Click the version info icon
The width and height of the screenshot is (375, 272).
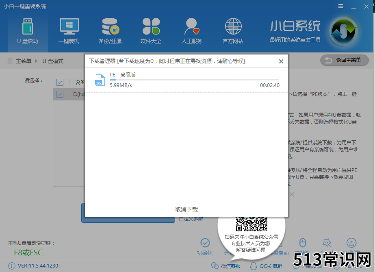click(11, 266)
